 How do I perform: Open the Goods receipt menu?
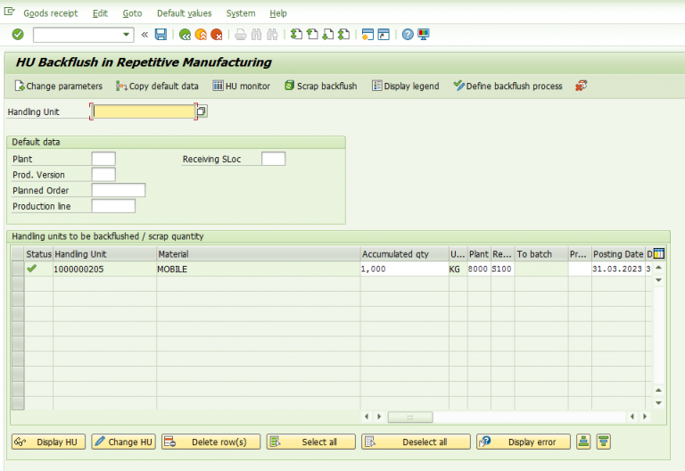pyautogui.click(x=50, y=13)
